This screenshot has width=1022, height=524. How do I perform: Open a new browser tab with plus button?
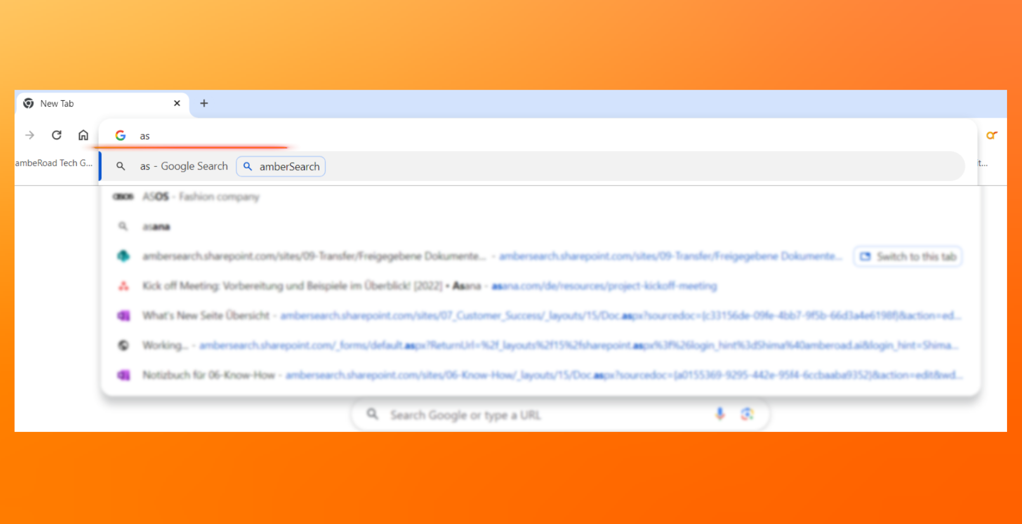click(x=204, y=103)
